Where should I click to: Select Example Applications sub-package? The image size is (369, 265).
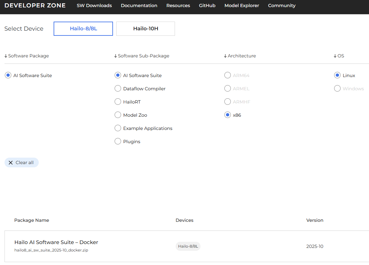tap(118, 128)
